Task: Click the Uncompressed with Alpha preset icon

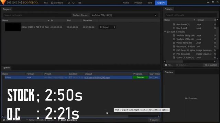Action: [174, 46]
